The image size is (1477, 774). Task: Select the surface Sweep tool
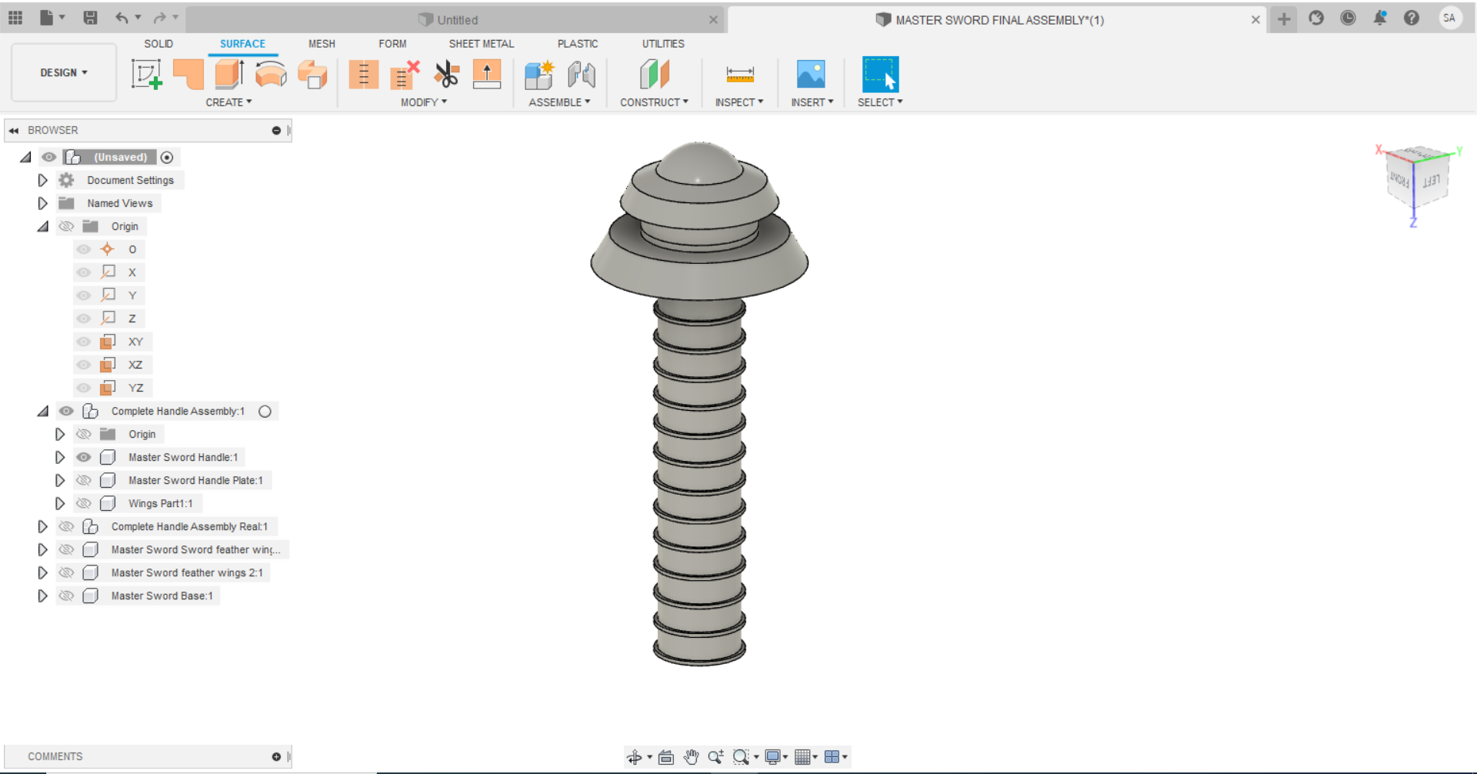(x=312, y=75)
